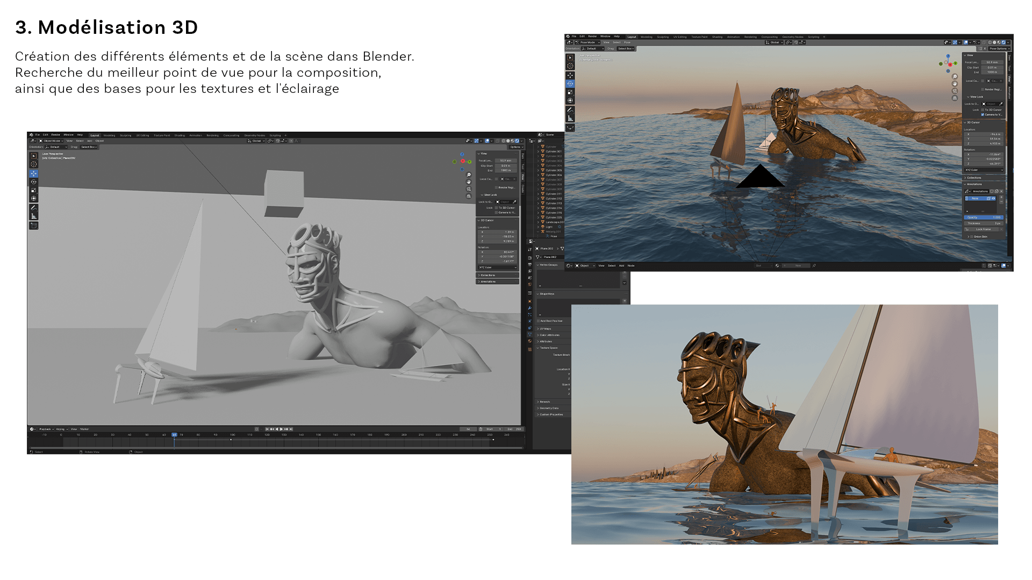The image size is (1032, 580).
Task: Adjust the Annotations Thickness slider
Action: [x=984, y=223]
